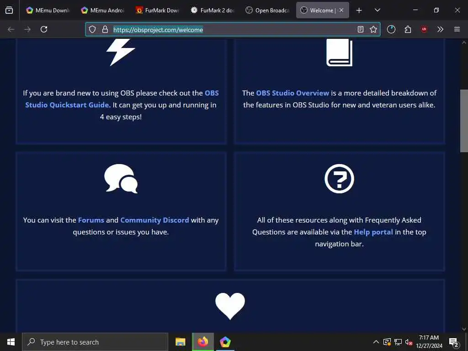Open the Community Discord link
The image size is (468, 351).
(154, 220)
